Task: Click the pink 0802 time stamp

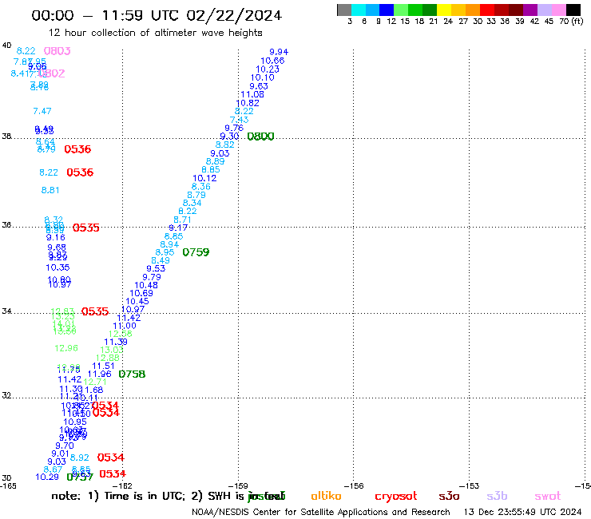Action: 52,73
